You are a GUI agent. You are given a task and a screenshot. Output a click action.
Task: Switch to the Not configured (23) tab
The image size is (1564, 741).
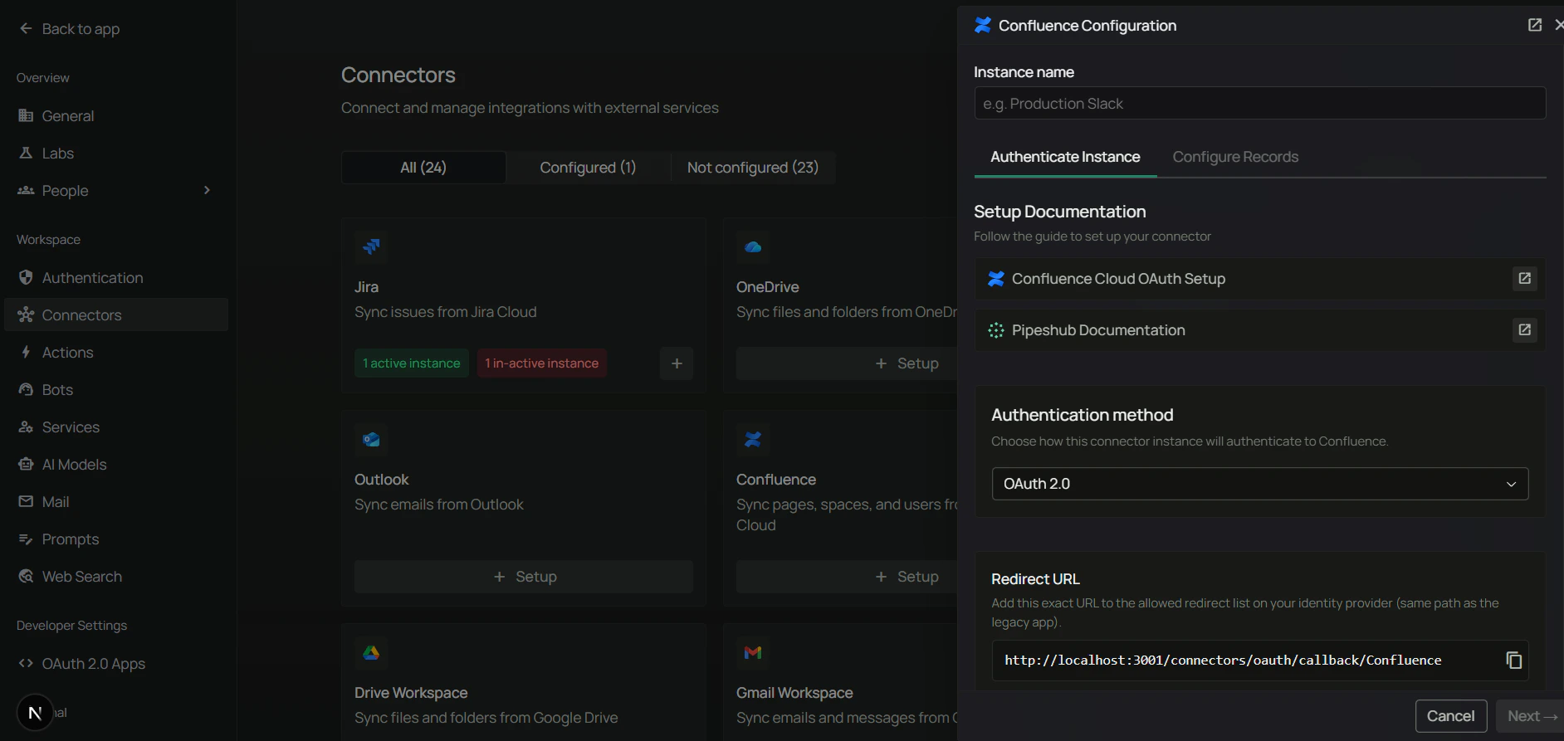coord(753,168)
